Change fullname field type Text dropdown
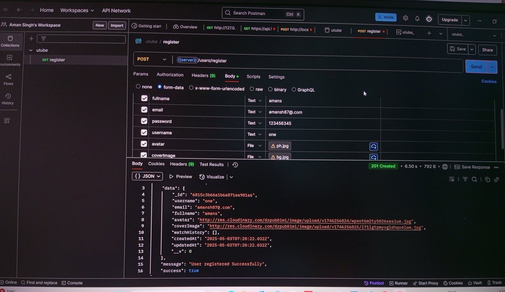Viewport: 505px width, 292px height. point(255,101)
